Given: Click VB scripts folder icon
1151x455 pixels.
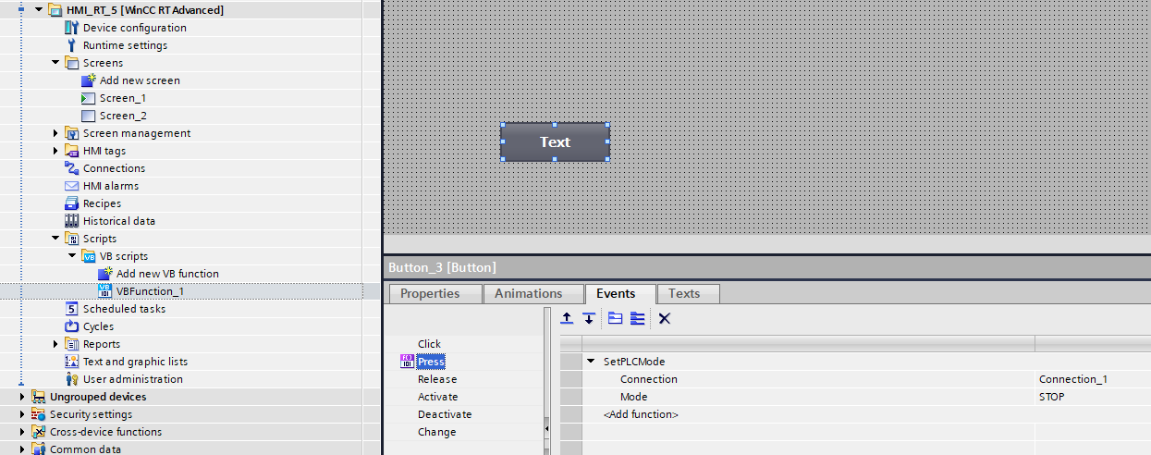Looking at the screenshot, I should 88,256.
